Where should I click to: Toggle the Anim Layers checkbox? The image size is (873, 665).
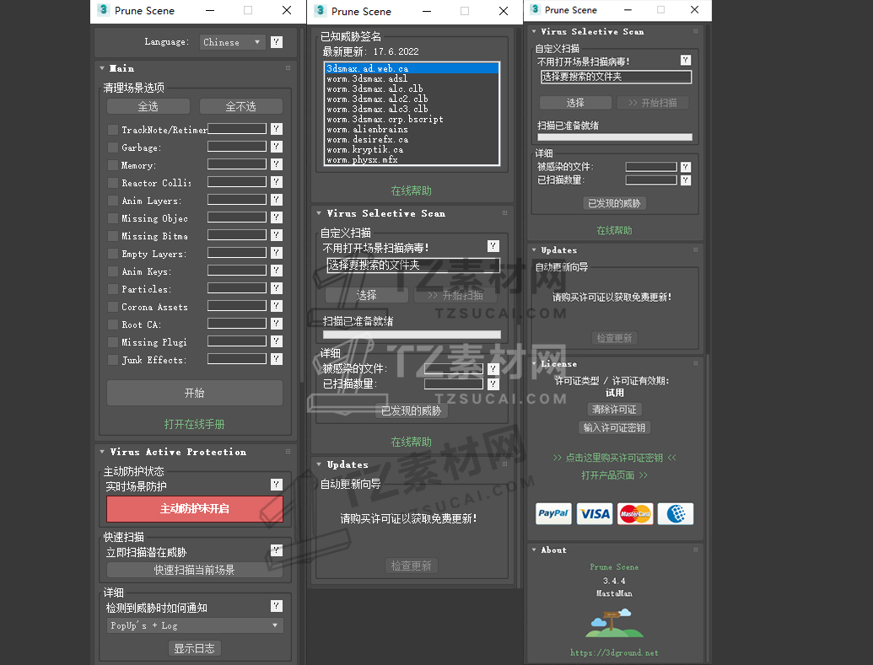pos(113,201)
